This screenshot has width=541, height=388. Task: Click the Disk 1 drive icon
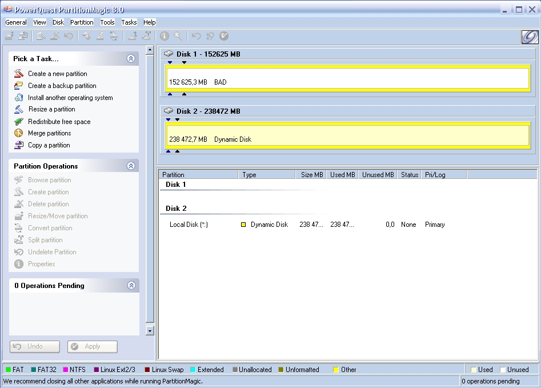(169, 54)
